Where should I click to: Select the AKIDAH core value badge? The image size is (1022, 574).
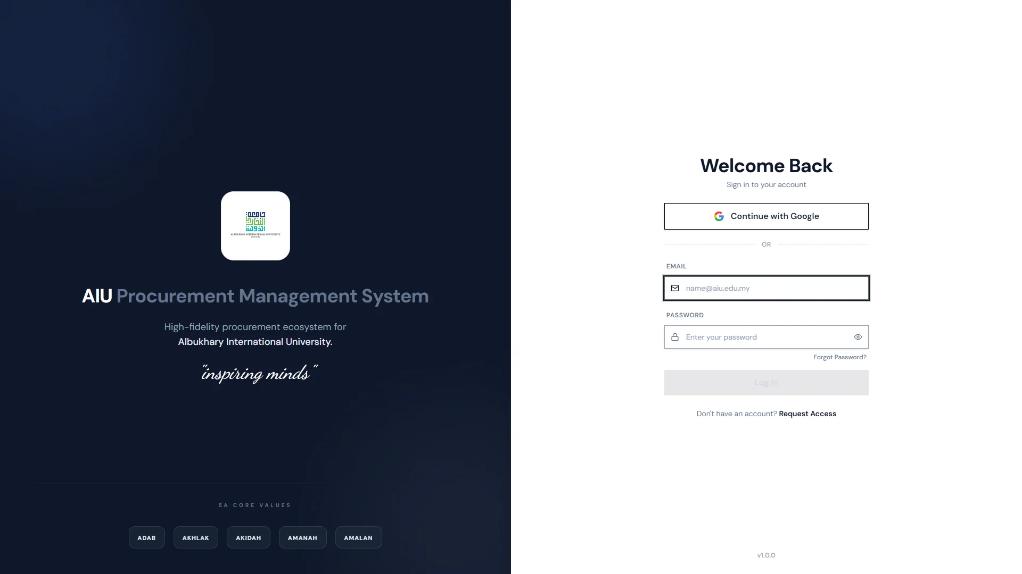coord(249,537)
